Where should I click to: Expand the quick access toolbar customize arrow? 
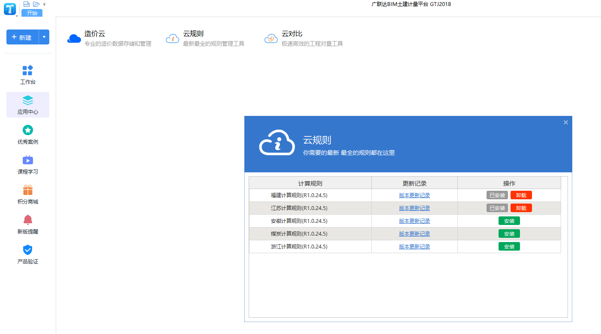pos(44,4)
